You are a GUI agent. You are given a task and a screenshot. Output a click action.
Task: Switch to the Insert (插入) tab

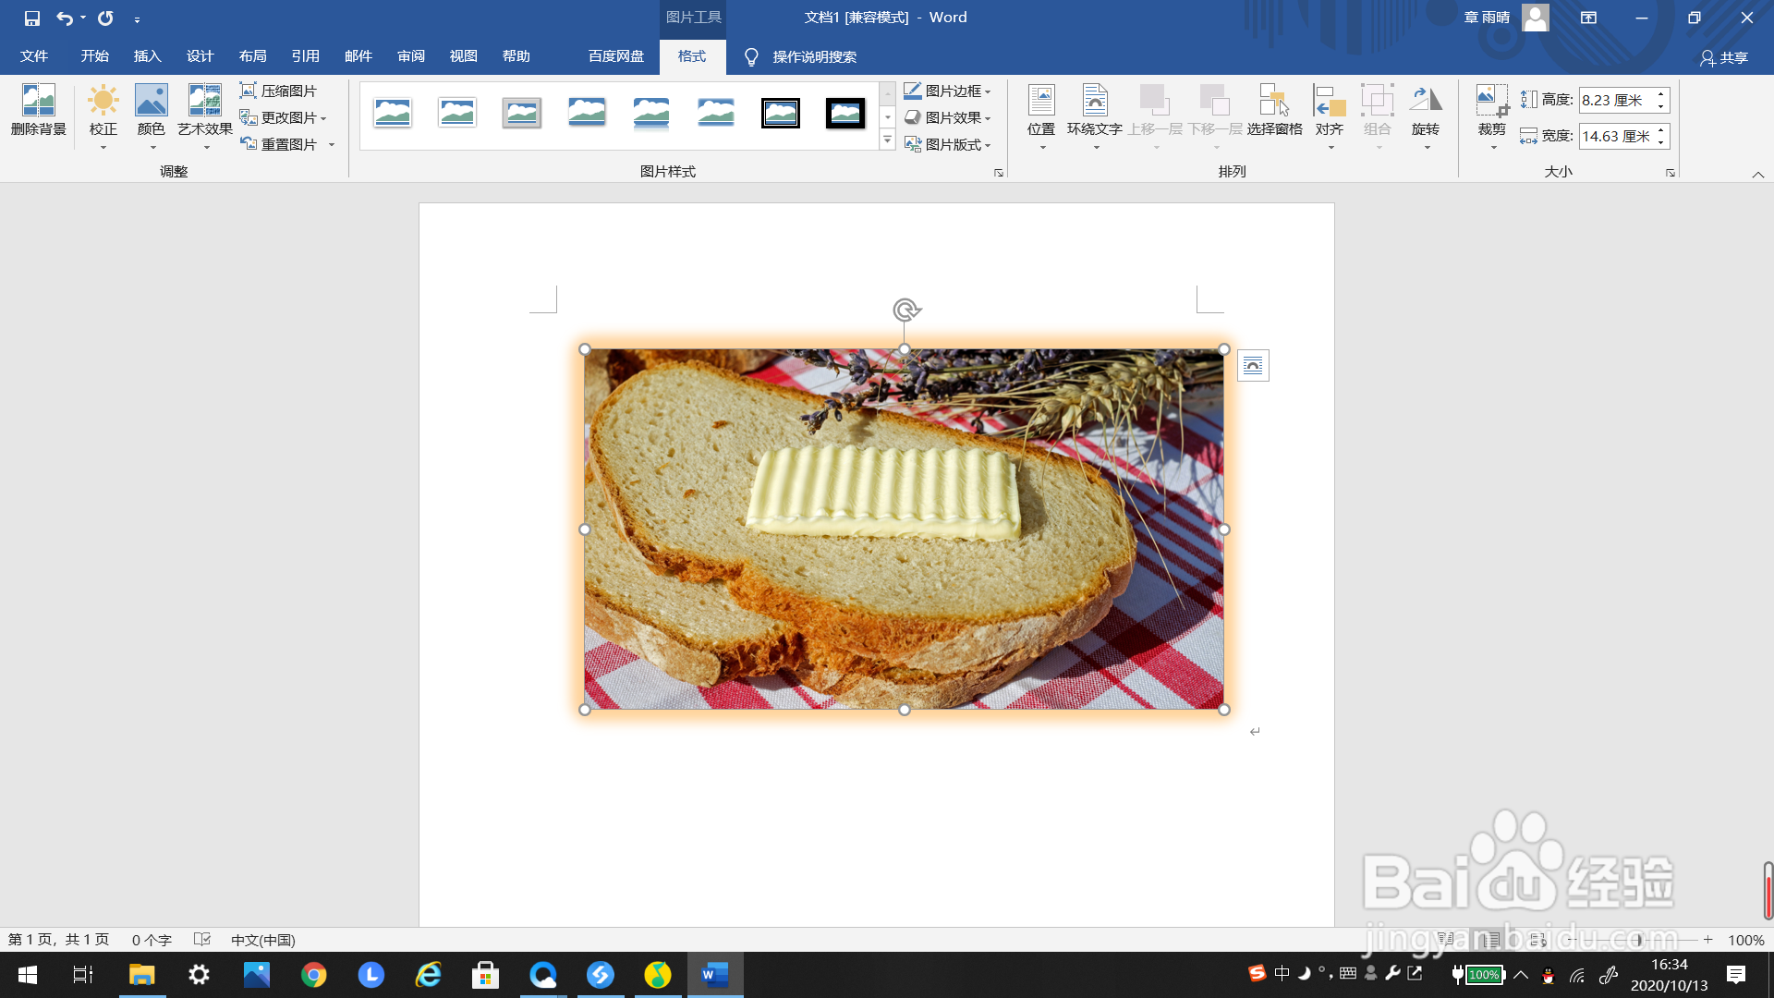click(148, 56)
